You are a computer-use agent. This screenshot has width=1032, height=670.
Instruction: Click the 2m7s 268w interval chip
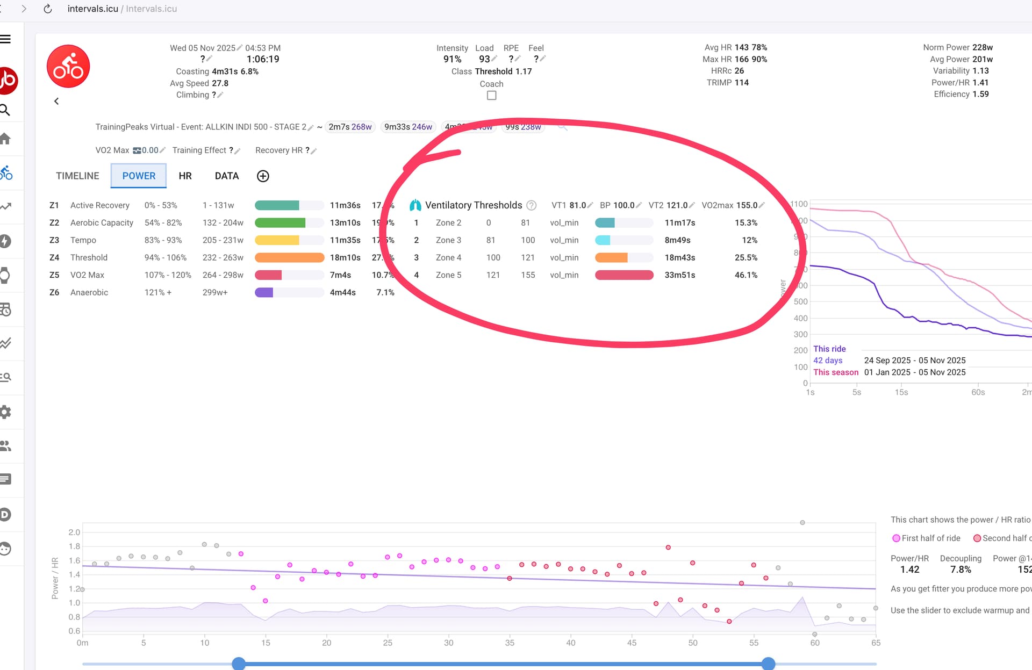[350, 127]
